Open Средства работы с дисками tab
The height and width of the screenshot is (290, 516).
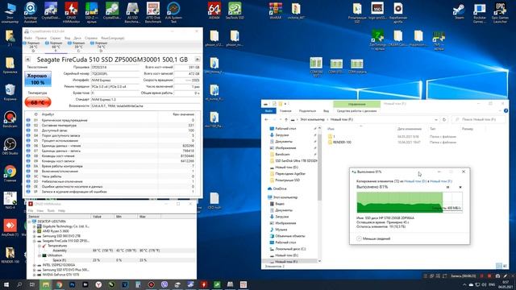click(x=356, y=111)
